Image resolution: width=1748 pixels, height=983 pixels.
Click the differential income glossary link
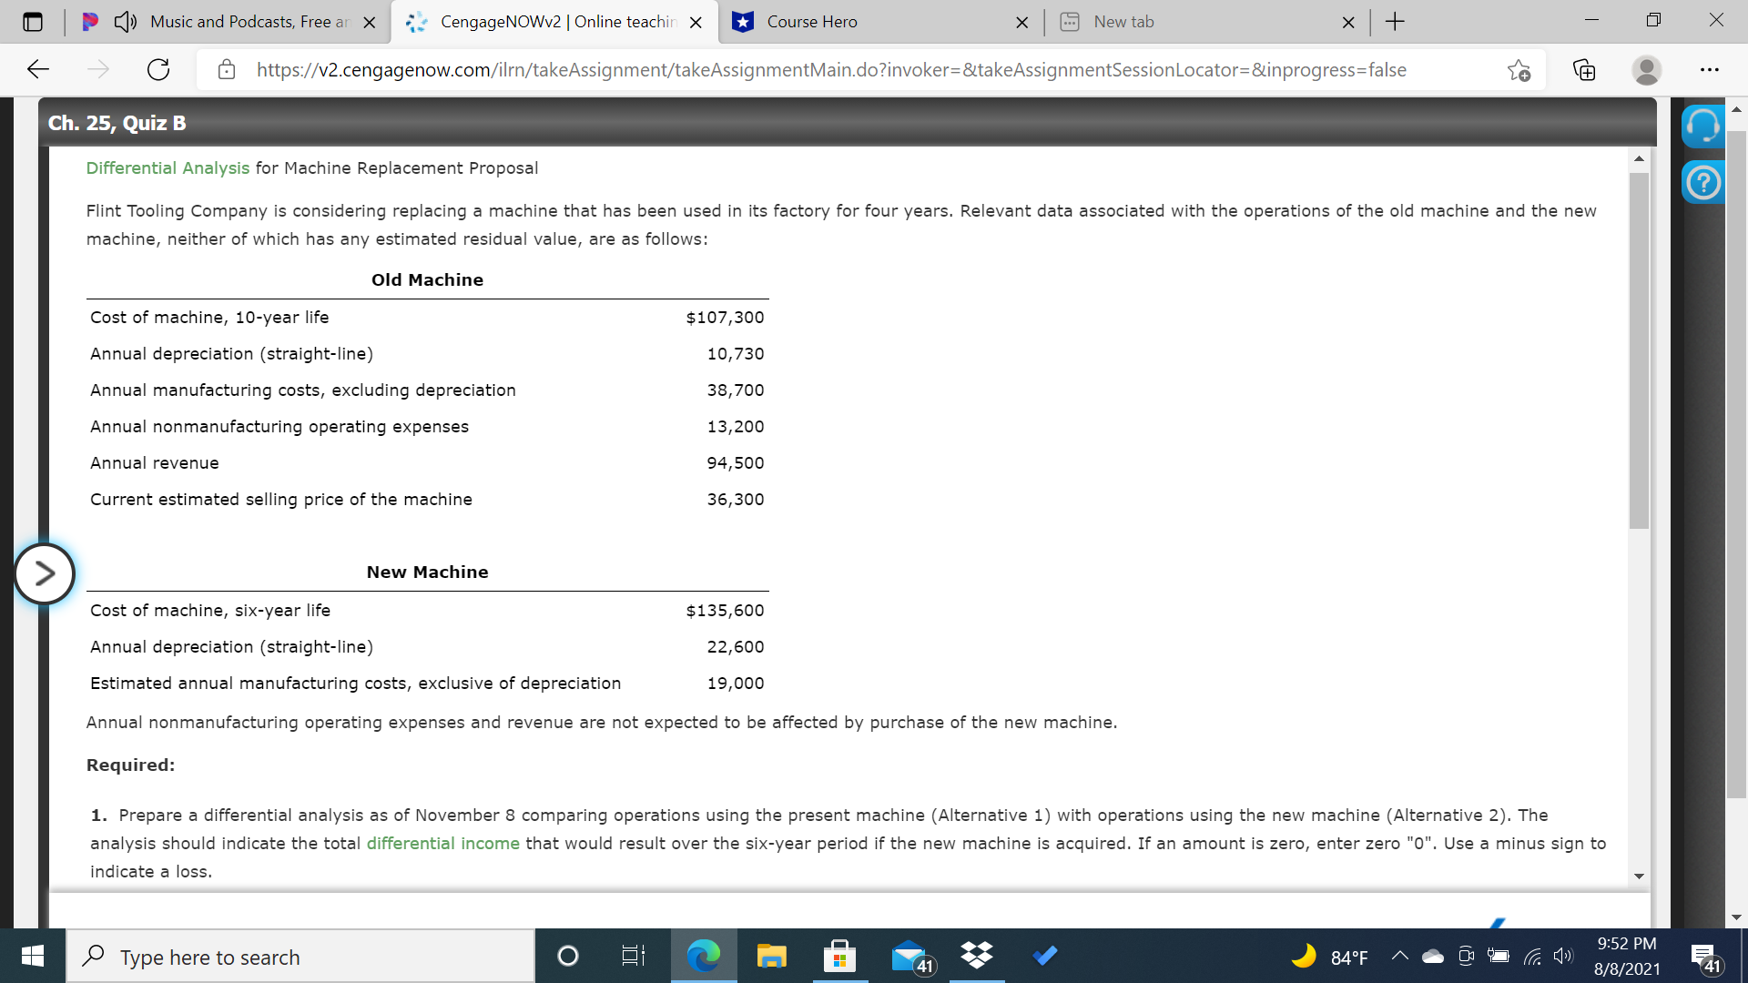tap(442, 844)
